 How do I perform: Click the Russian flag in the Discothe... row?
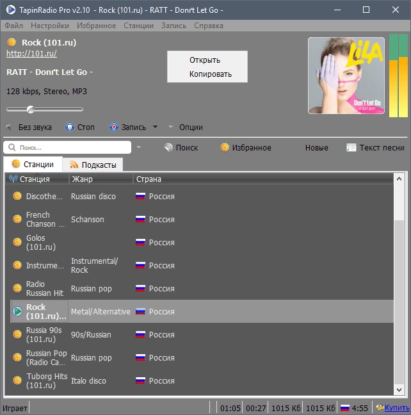[141, 196]
